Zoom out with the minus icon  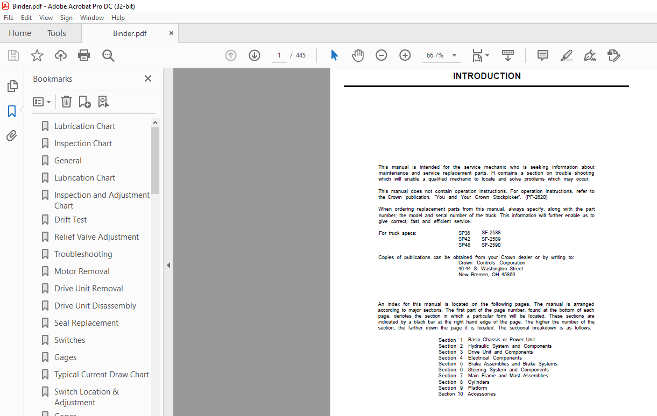pyautogui.click(x=382, y=55)
